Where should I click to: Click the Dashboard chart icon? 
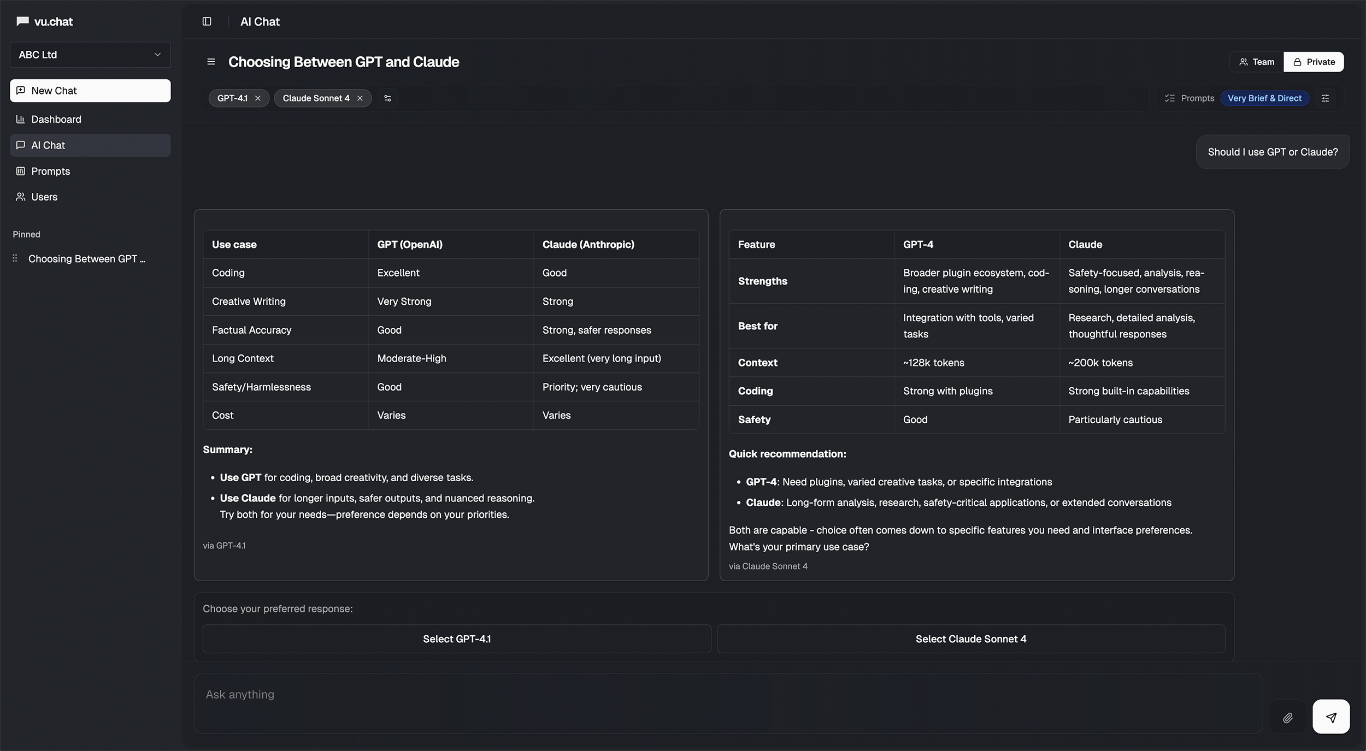point(21,119)
